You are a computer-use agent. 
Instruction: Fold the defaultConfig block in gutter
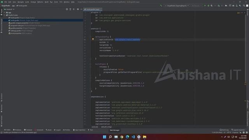coord(90,37)
